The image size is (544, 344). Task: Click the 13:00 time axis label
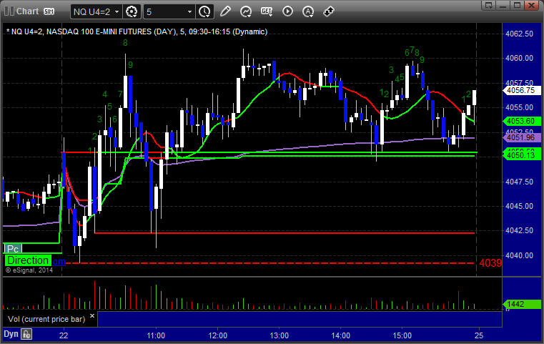click(280, 335)
